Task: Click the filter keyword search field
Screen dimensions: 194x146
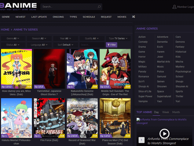Action: 92,45
